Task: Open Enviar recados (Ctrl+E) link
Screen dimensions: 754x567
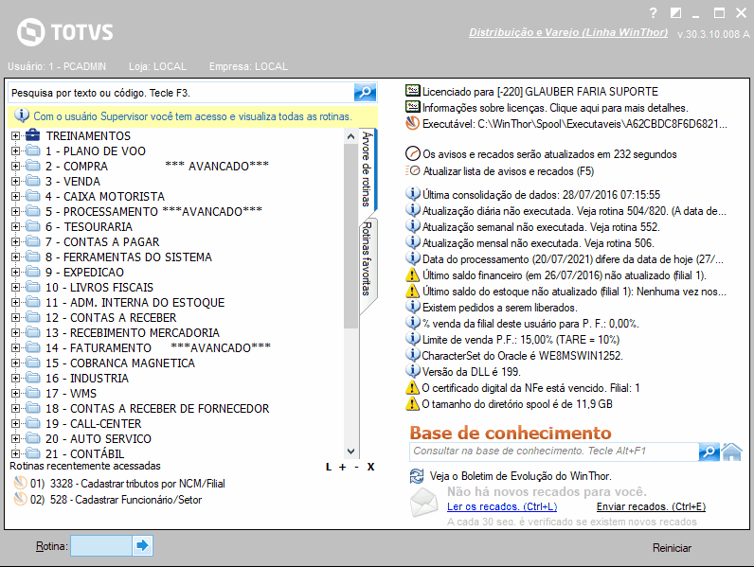Action: (651, 506)
